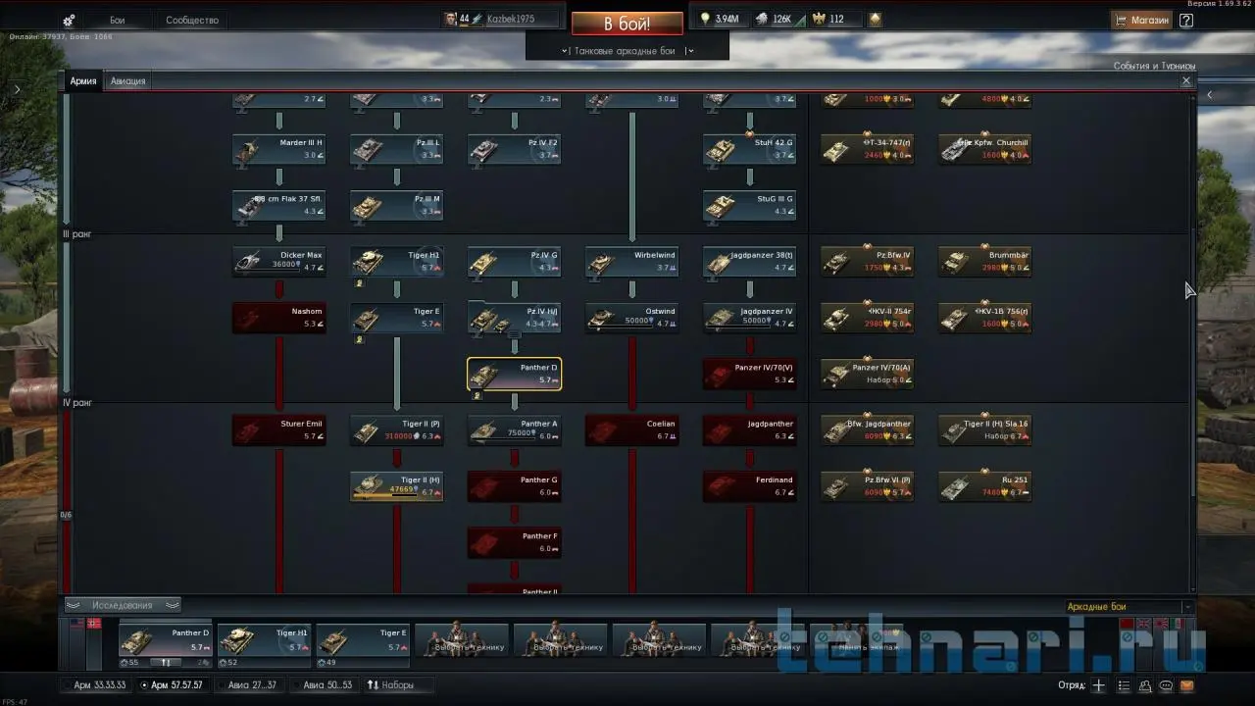This screenshot has width=1255, height=706.
Task: Open the Магазин store
Action: point(1141,20)
